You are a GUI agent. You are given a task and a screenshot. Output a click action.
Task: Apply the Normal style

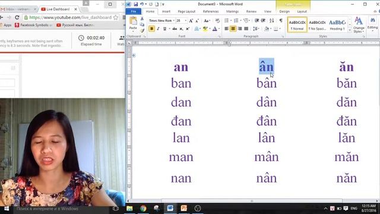(x=297, y=25)
